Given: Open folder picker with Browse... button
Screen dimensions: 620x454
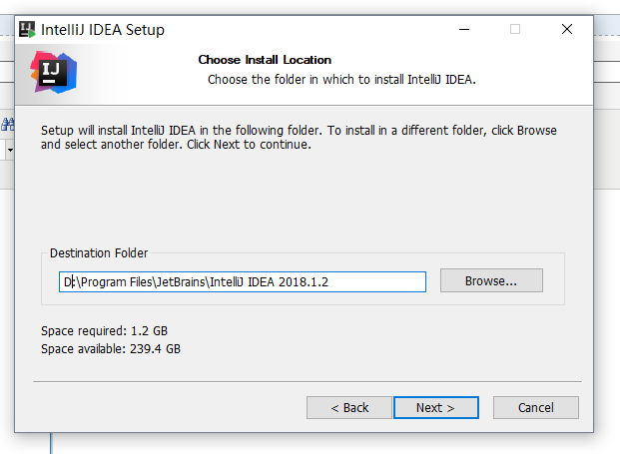Looking at the screenshot, I should coord(491,281).
